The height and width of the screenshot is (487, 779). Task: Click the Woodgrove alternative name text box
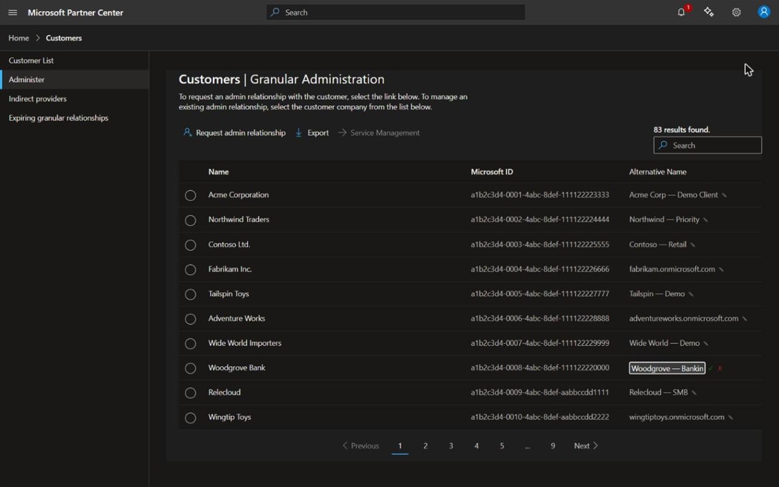click(x=667, y=368)
